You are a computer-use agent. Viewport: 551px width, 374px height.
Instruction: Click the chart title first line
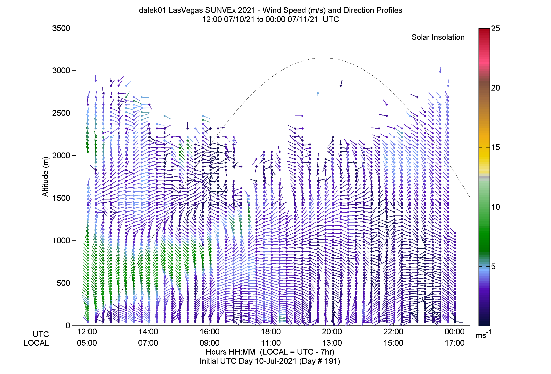270,10
